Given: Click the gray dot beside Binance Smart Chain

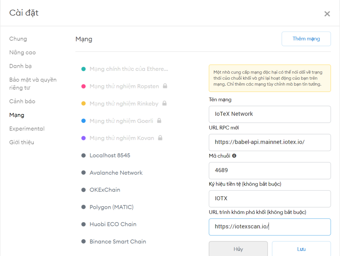Looking at the screenshot, I should (x=83, y=241).
